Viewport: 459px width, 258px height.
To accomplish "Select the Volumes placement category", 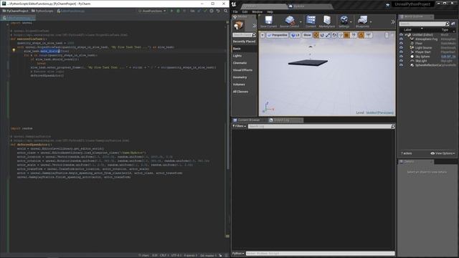I will point(244,85).
